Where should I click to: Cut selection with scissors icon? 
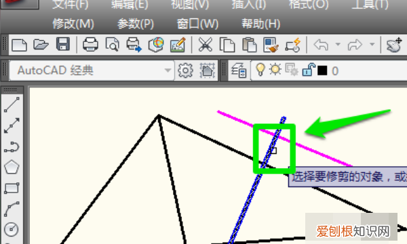(206, 45)
